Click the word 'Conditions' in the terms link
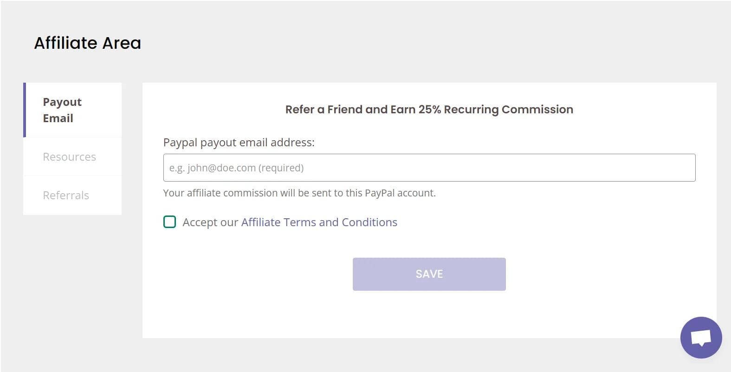This screenshot has width=731, height=372. pos(369,222)
